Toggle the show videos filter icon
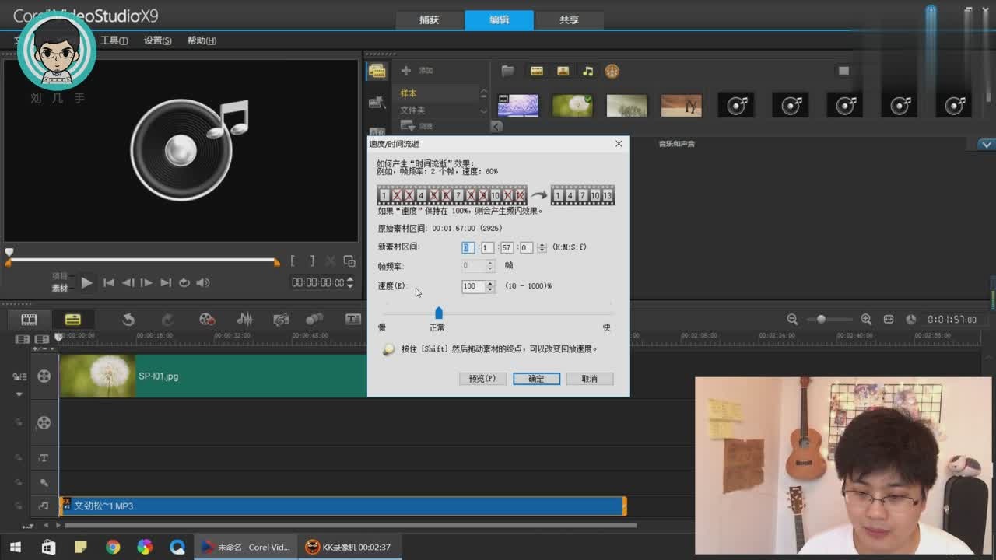This screenshot has width=996, height=560. click(x=536, y=71)
